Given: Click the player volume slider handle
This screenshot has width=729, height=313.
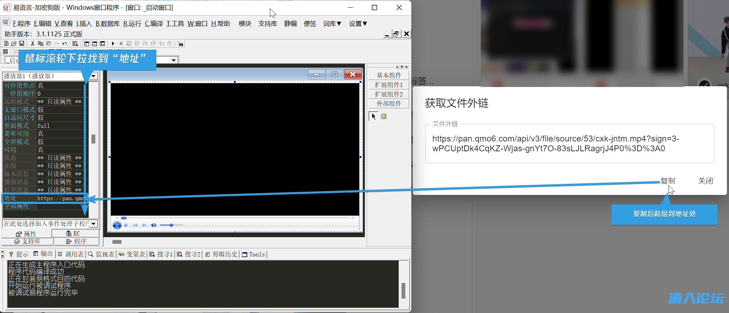Looking at the screenshot, I should pyautogui.click(x=171, y=225).
